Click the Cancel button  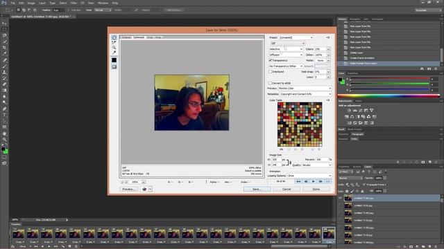287,189
